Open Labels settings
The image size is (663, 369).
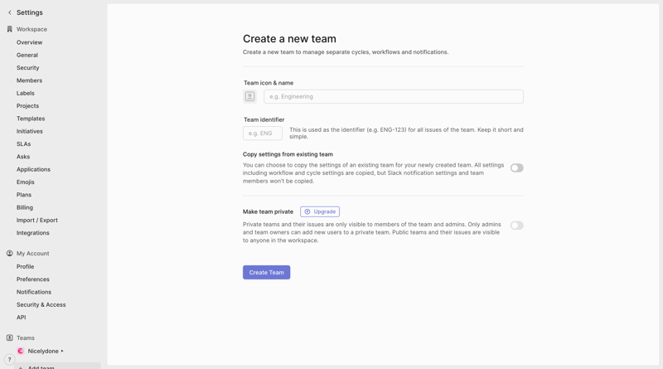point(26,93)
